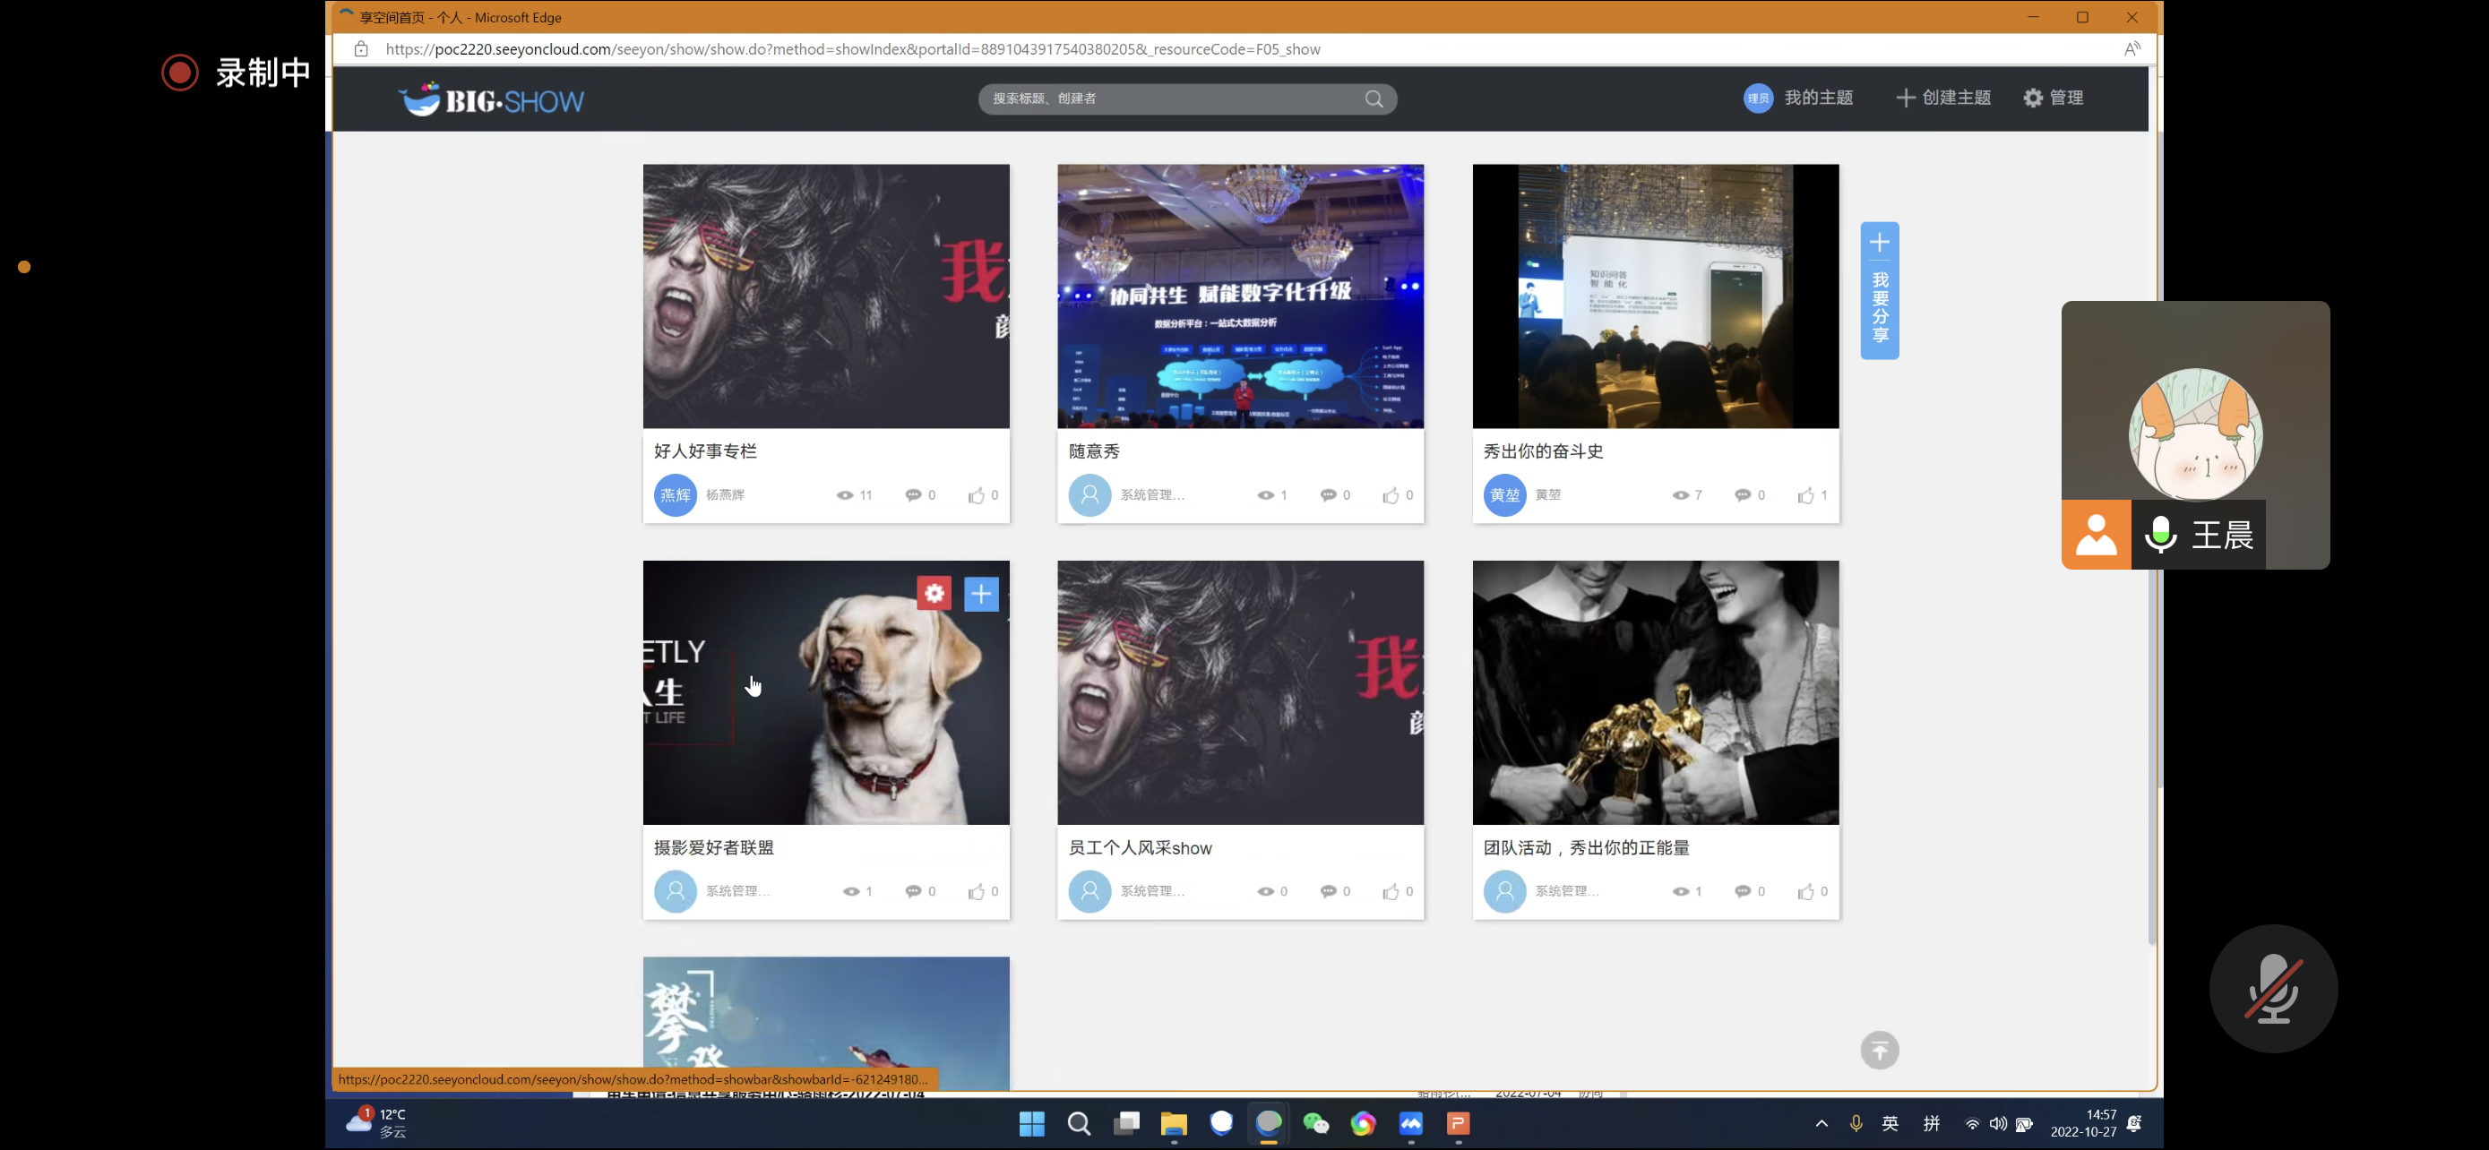This screenshot has height=1150, width=2489.
Task: Open WeChat from the taskbar
Action: [1315, 1124]
